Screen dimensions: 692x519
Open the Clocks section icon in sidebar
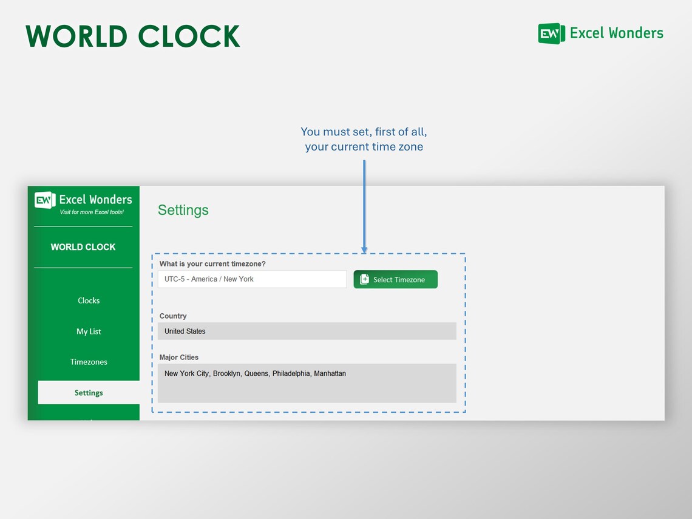(89, 300)
